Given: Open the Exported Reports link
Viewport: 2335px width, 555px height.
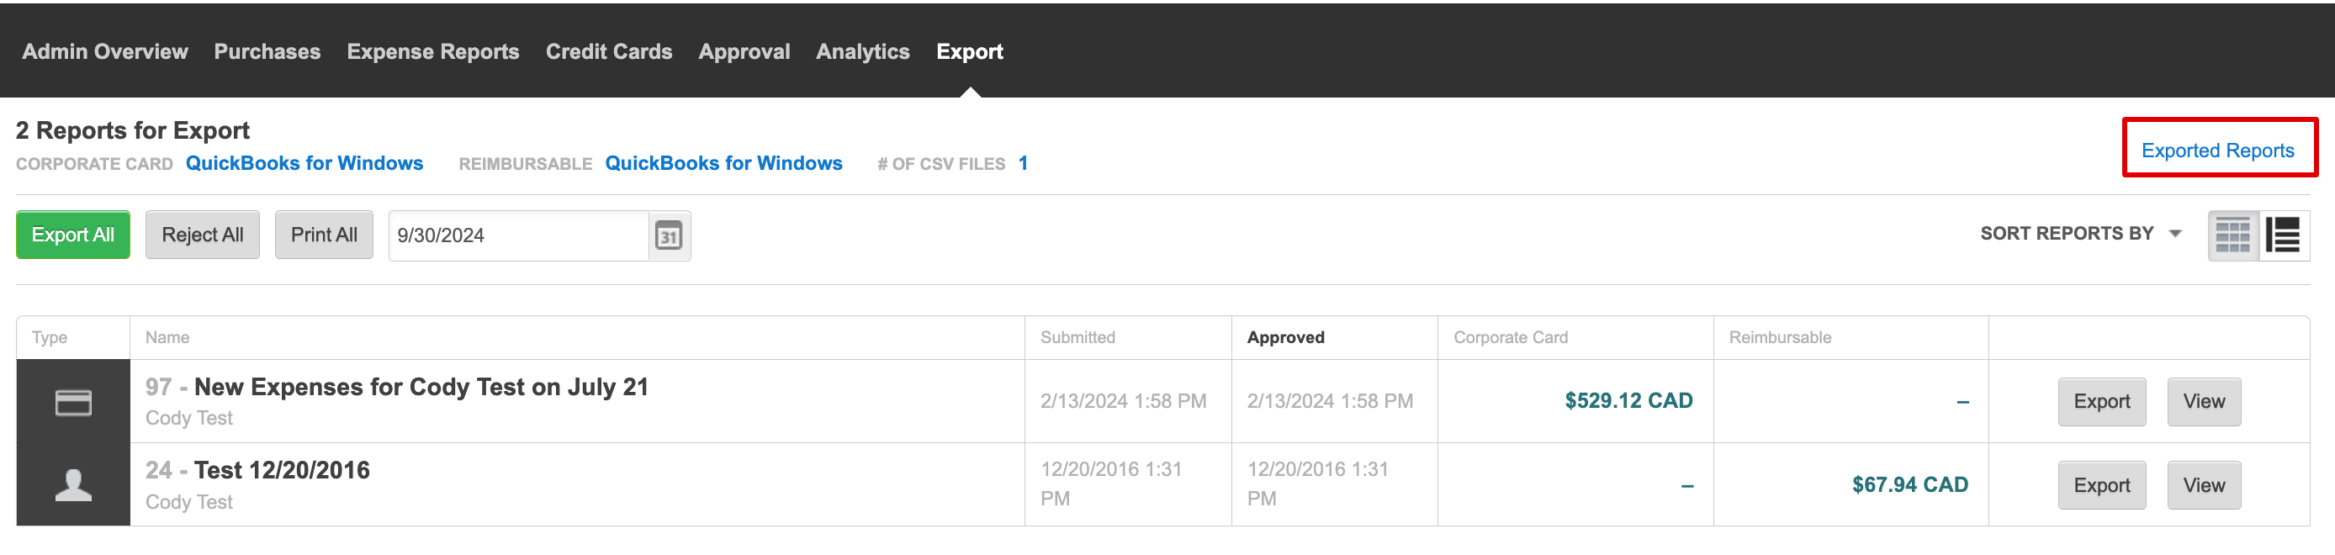Looking at the screenshot, I should (x=2217, y=151).
